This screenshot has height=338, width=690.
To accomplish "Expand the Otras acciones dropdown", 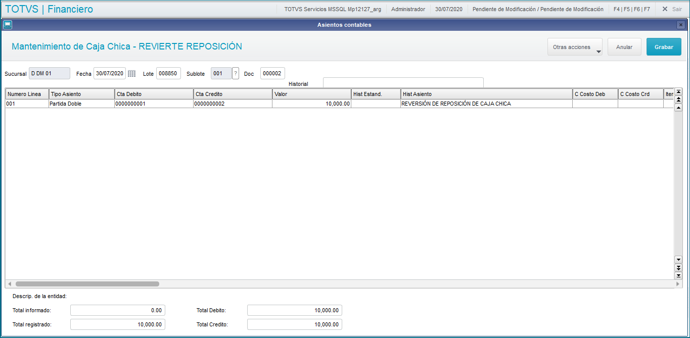I will coord(575,47).
